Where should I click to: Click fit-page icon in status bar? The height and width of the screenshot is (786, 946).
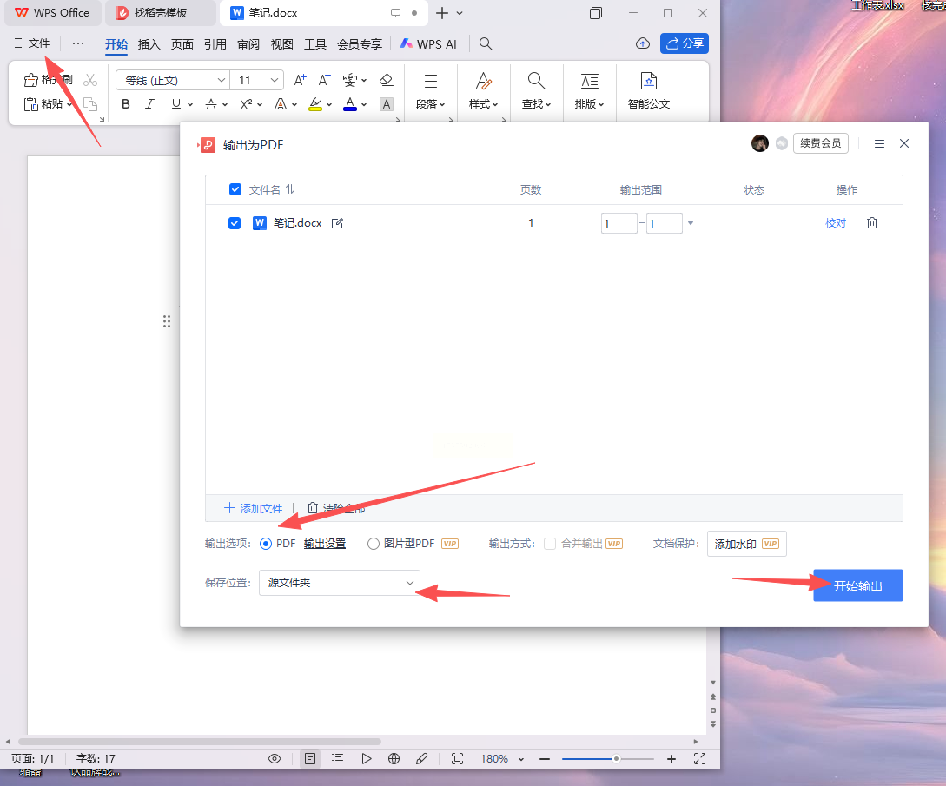point(457,759)
